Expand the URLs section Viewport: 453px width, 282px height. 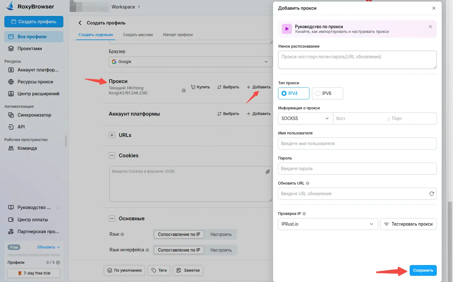pyautogui.click(x=112, y=135)
